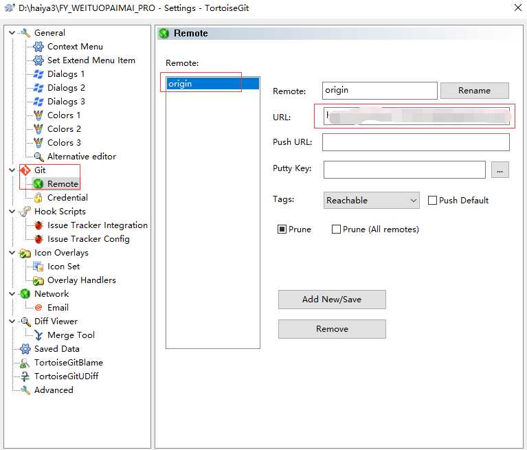Screen dimensions: 527x450
Task: Select origin in the remote list
Action: click(213, 84)
